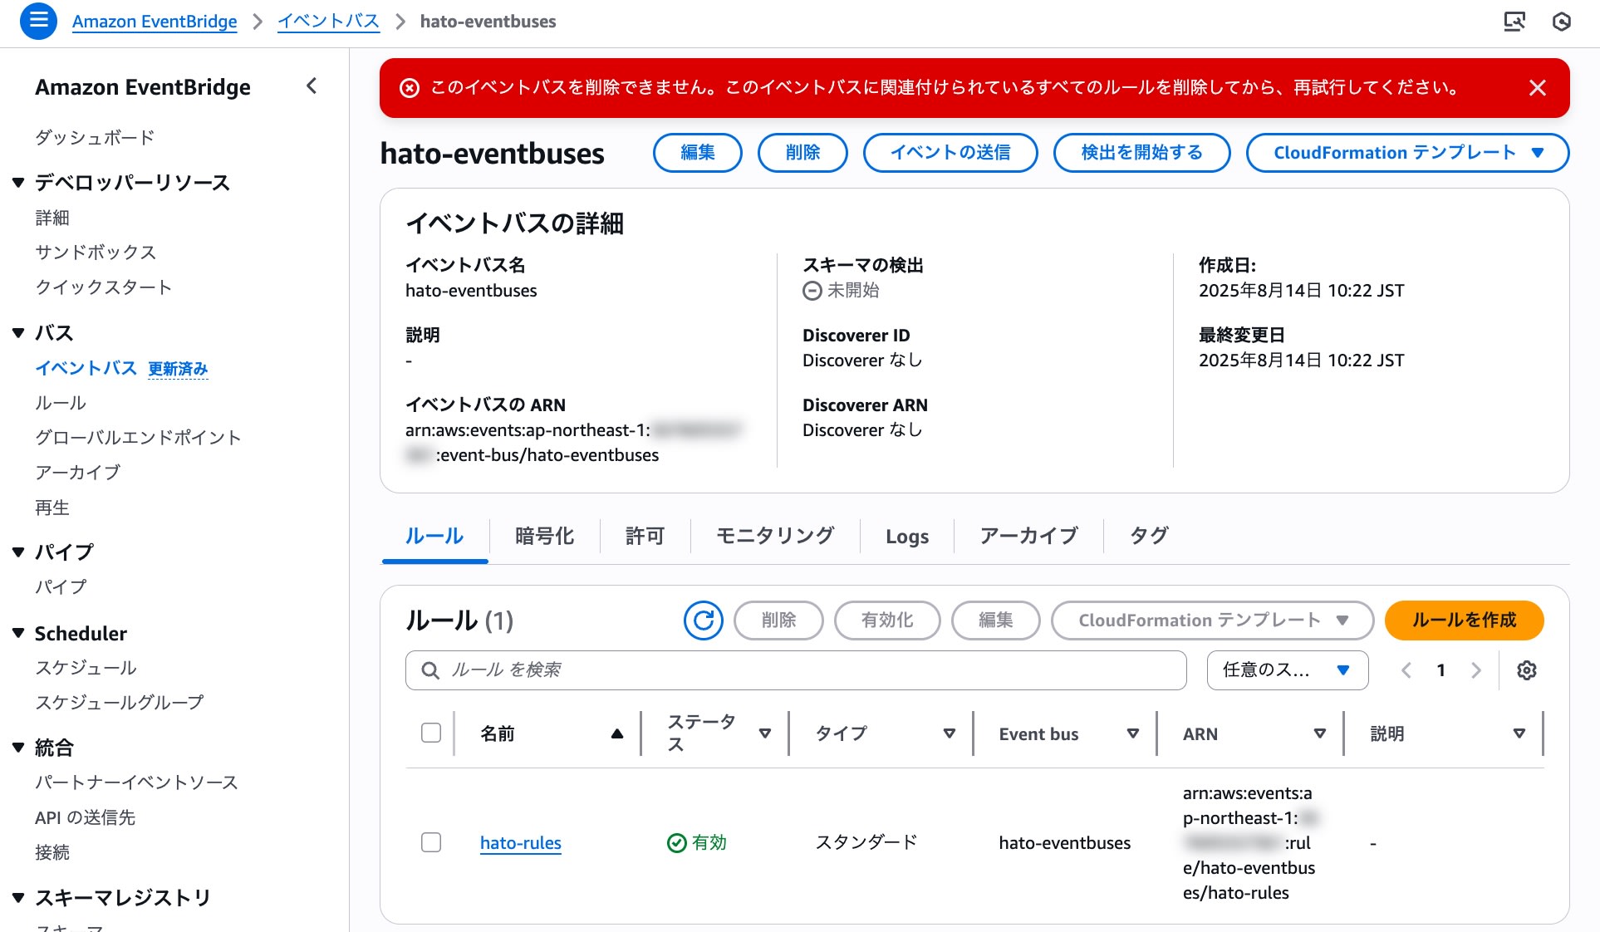
Task: Refresh the rules list
Action: point(704,621)
